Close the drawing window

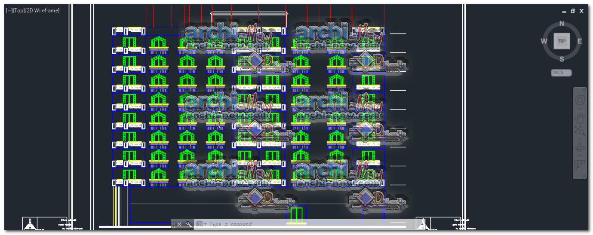coord(582,11)
